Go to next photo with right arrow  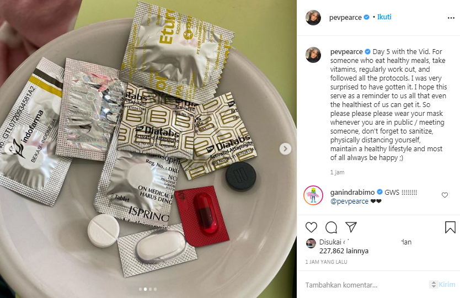285,149
